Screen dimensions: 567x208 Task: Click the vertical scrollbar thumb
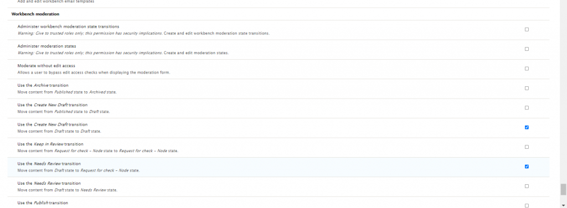coord(563,189)
